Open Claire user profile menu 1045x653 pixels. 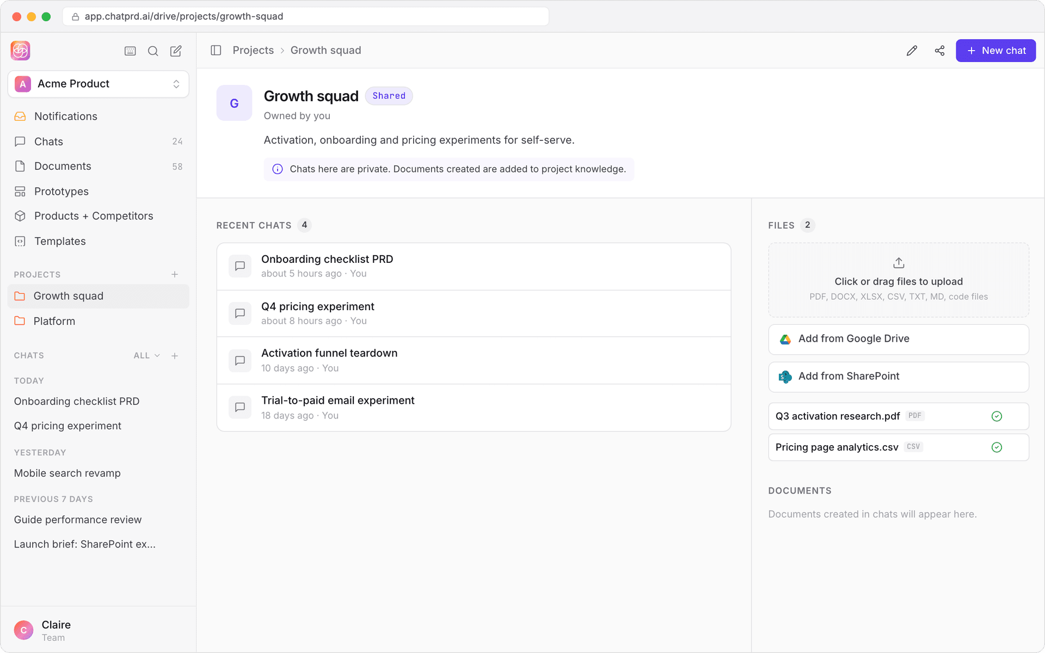[99, 630]
